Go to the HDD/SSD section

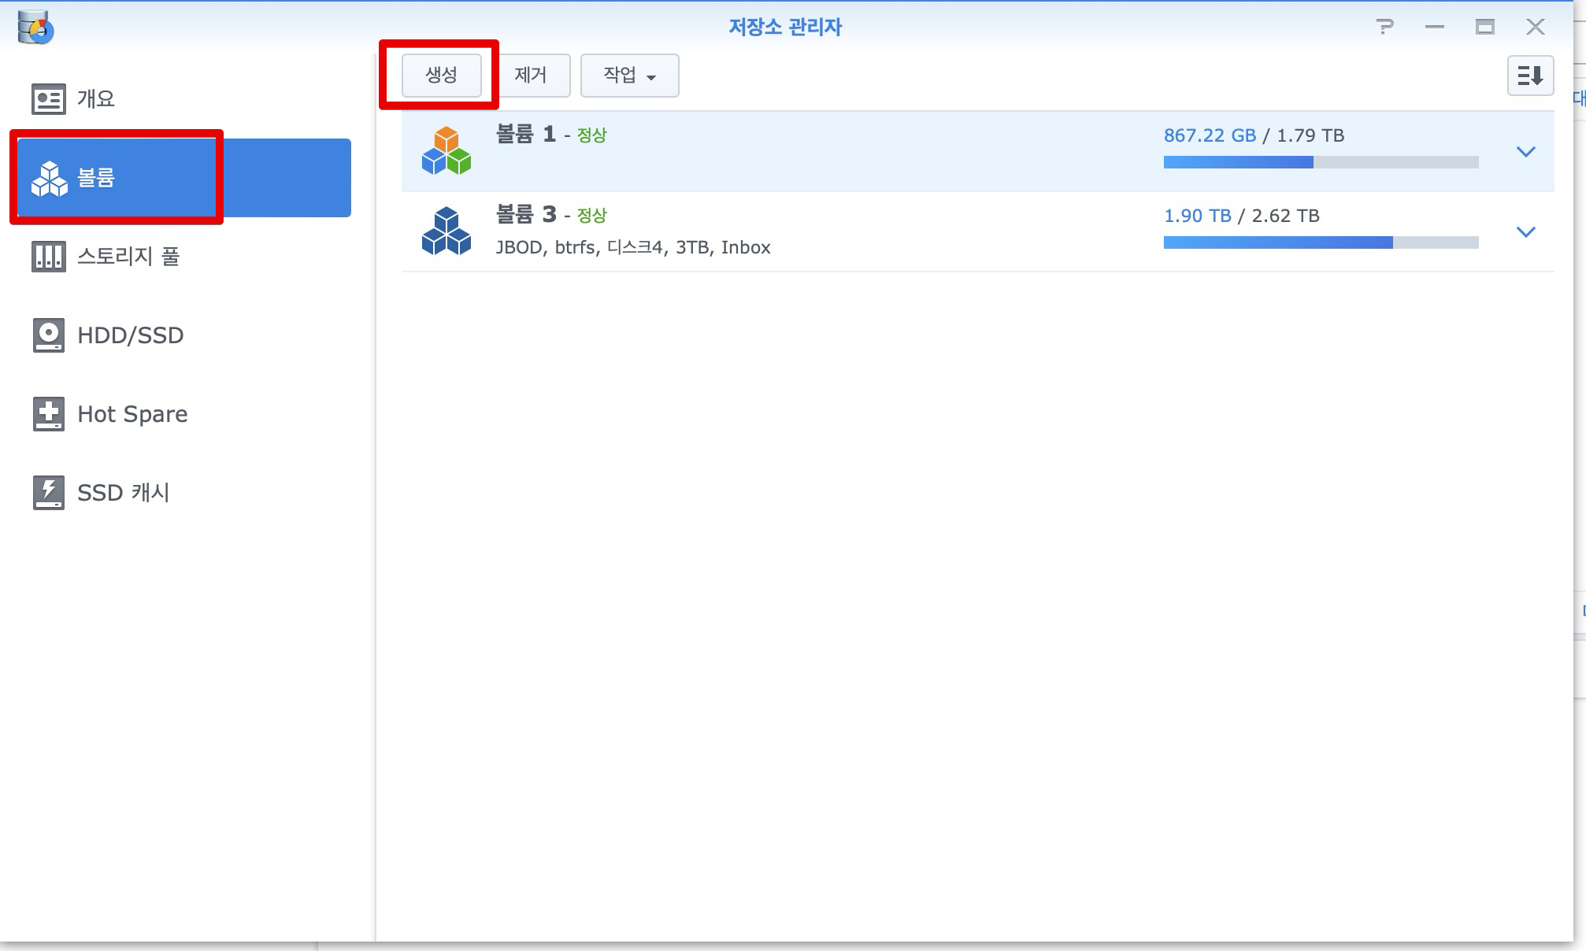tap(130, 335)
